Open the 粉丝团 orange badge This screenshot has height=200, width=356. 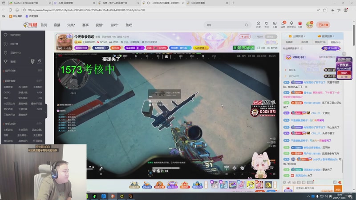tap(117, 48)
